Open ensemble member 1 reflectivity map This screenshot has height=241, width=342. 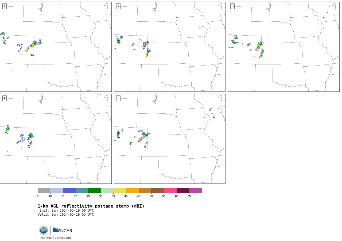pyautogui.click(x=56, y=47)
